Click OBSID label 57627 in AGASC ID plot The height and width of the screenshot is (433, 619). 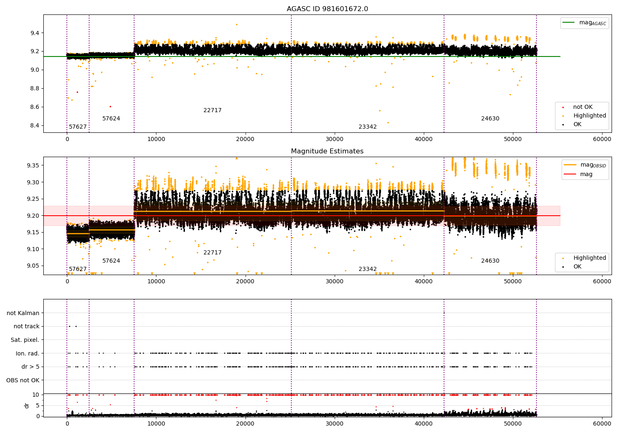click(78, 127)
